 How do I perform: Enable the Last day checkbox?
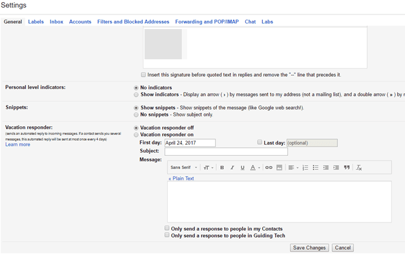tap(259, 142)
